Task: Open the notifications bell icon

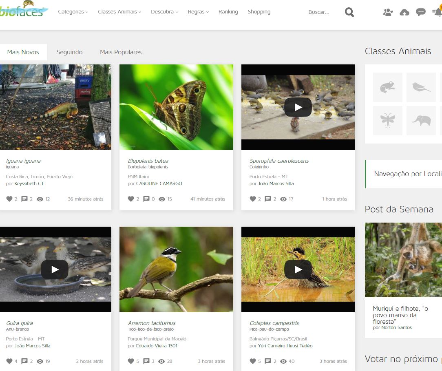Action: (437, 12)
